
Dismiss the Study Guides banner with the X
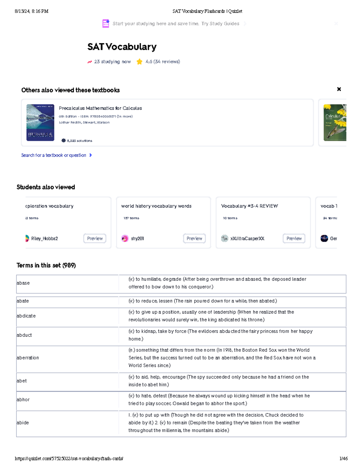coord(336,24)
